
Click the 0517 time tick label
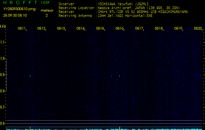(139, 28)
